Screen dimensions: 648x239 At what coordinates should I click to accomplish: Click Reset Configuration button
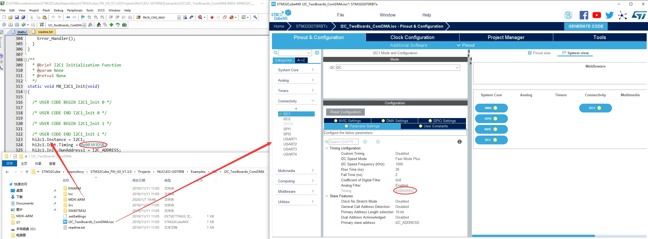[x=345, y=112]
